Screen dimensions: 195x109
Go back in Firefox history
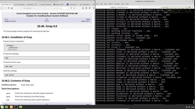point(2,8)
